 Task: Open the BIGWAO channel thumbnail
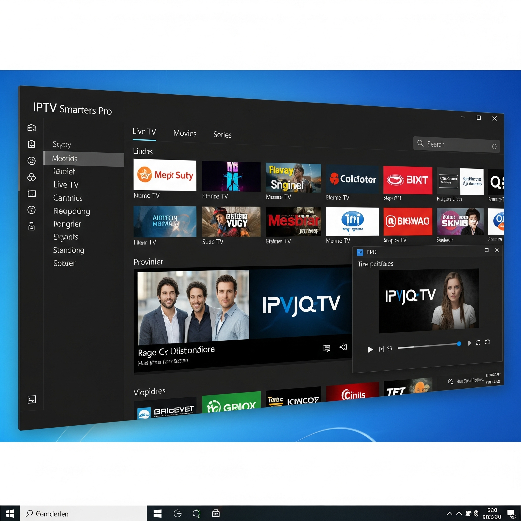point(408,222)
